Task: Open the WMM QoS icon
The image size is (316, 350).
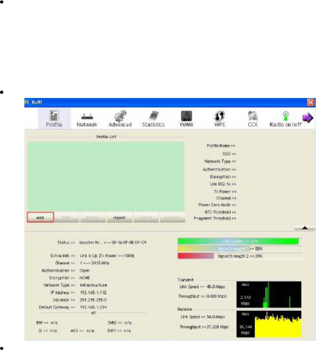Action: coord(187,116)
